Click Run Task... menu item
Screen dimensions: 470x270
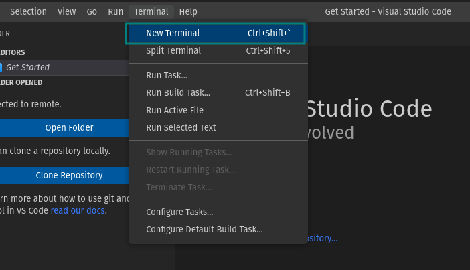coord(218,75)
